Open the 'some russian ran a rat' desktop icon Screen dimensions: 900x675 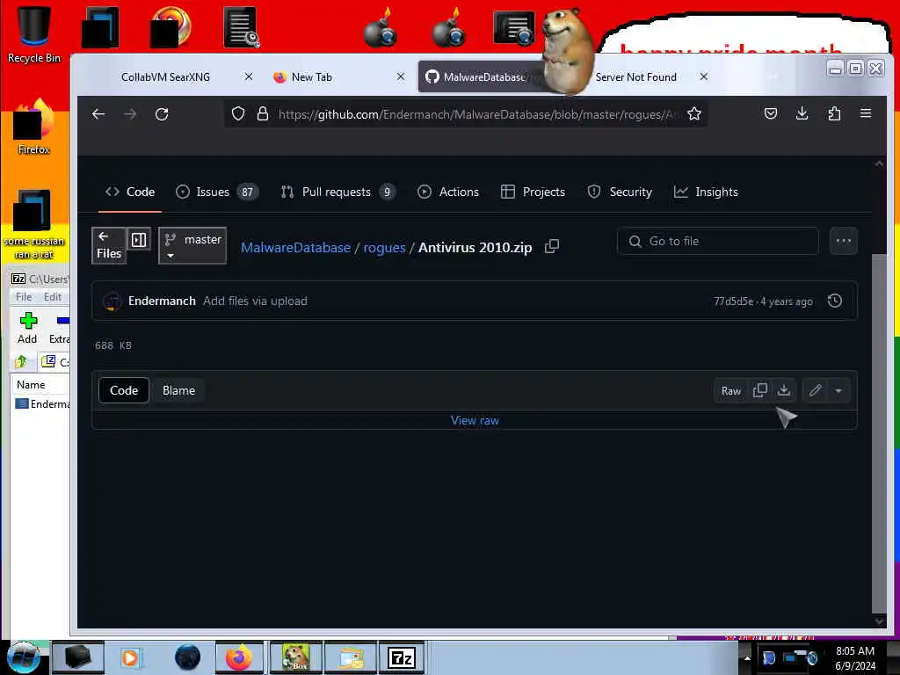click(33, 225)
